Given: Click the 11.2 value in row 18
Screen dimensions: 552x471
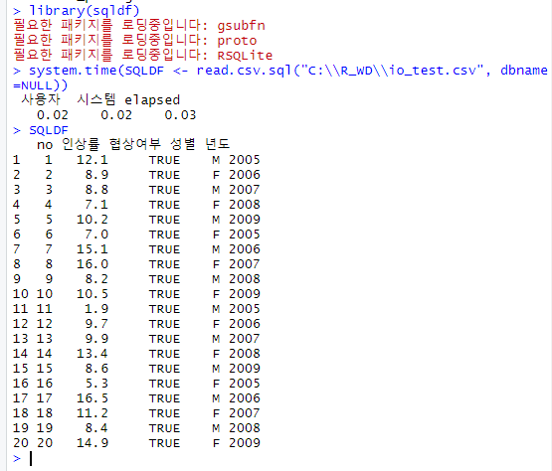Looking at the screenshot, I should click(x=92, y=413).
